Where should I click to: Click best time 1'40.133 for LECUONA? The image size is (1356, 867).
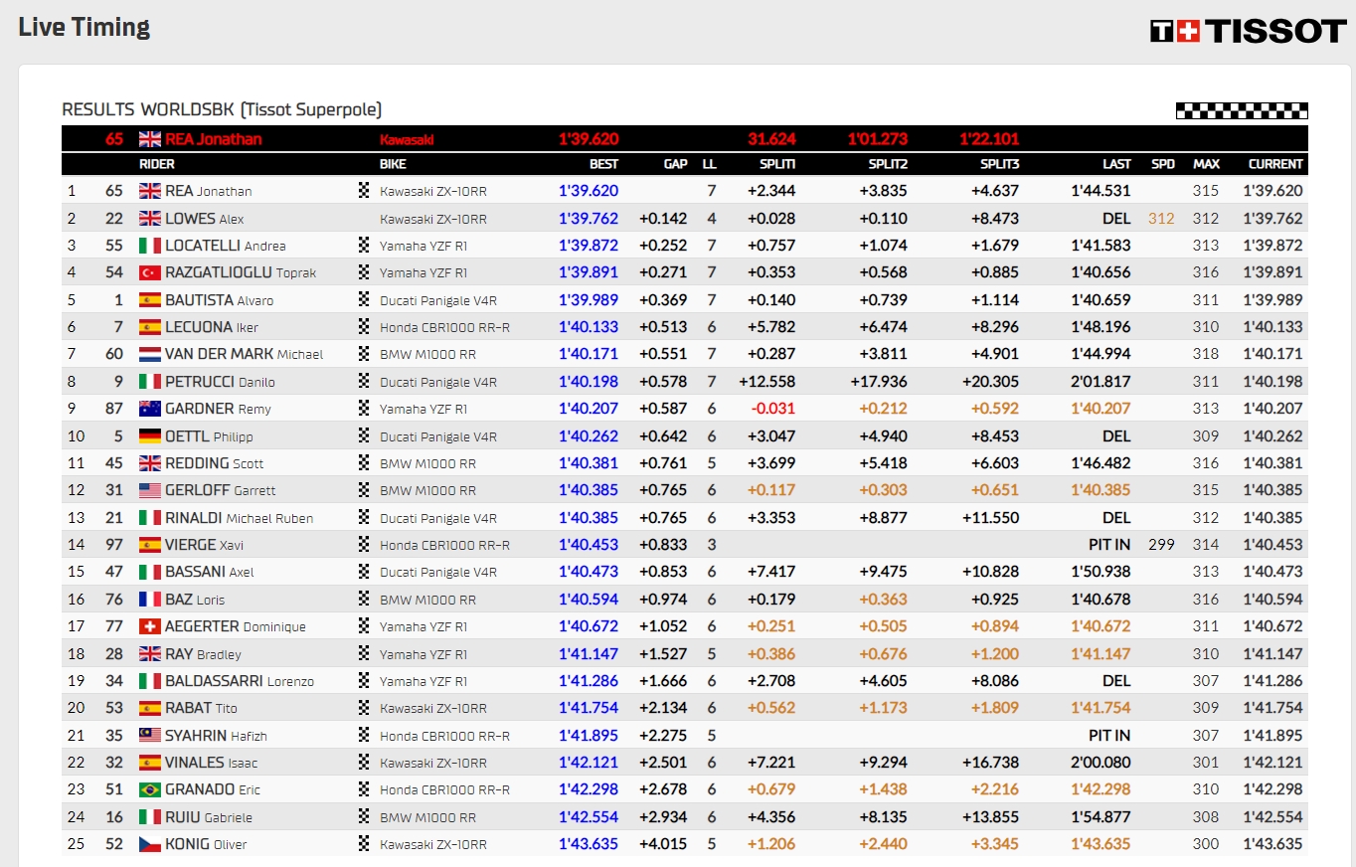pyautogui.click(x=589, y=327)
